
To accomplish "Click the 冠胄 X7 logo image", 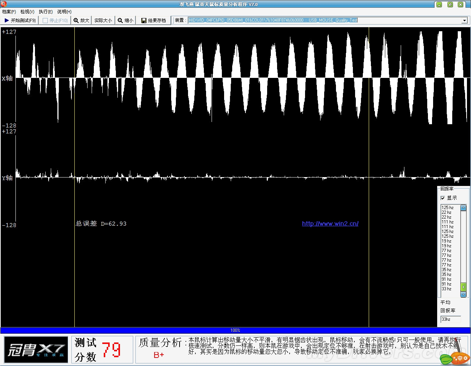I will [36, 349].
